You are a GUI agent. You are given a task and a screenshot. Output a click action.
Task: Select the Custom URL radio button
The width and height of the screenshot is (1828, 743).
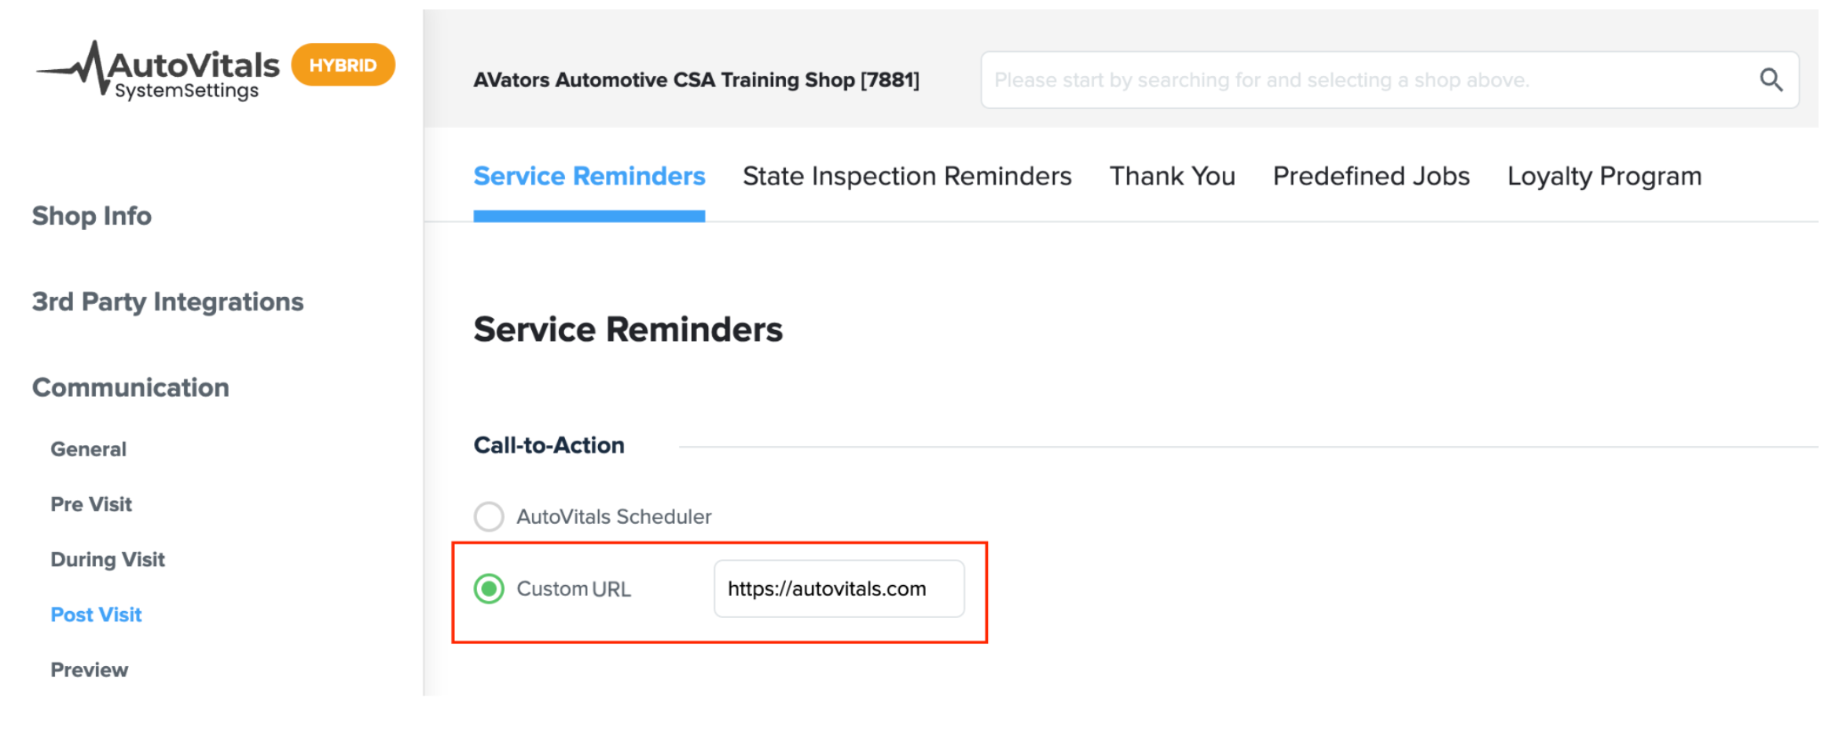(489, 588)
